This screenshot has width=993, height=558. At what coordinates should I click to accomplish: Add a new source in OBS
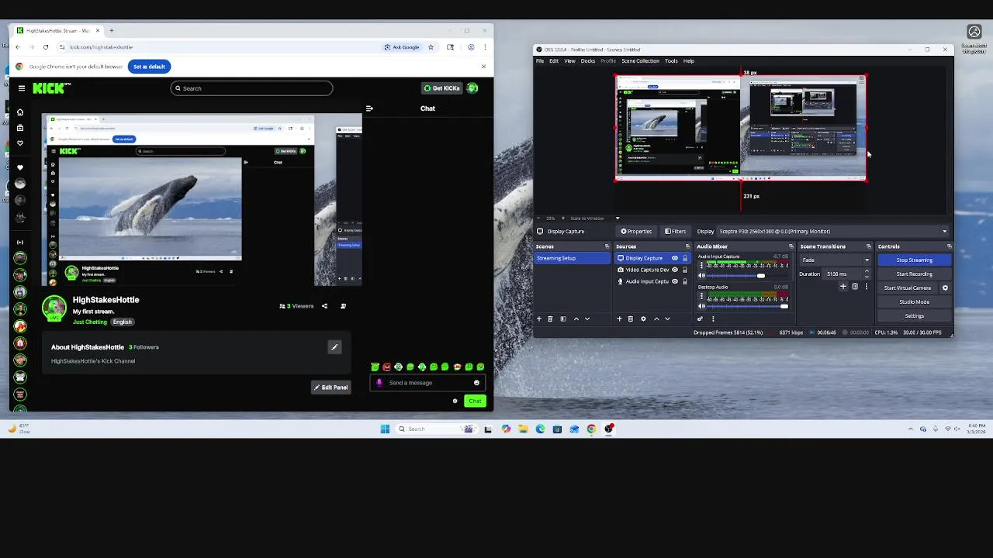(x=619, y=319)
